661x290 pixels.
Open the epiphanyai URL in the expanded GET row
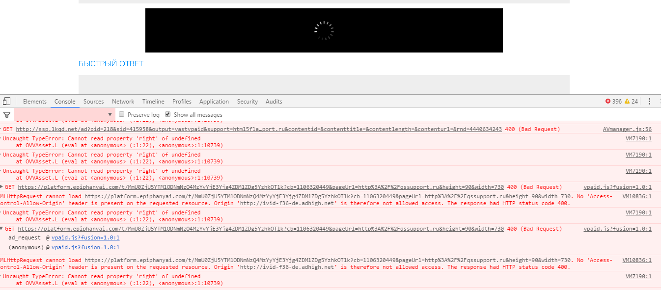[261, 229]
